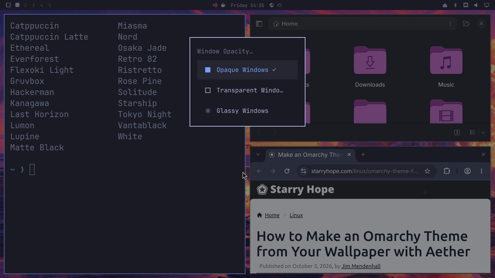495x278 pixels.
Task: Select Opaque Windows opacity option
Action: [x=247, y=70]
